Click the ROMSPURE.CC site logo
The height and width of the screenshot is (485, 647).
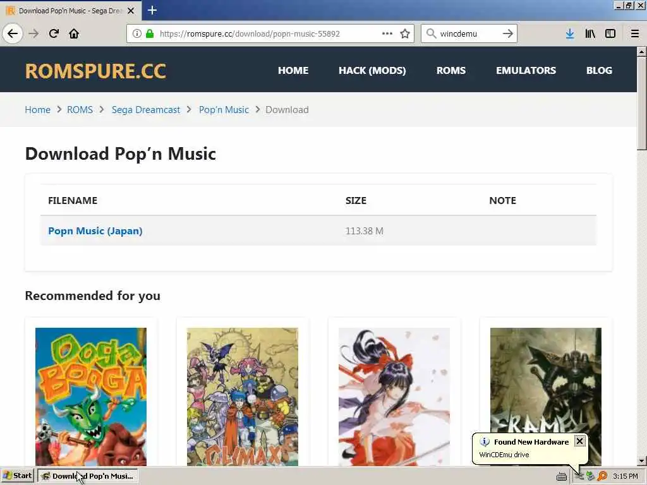pos(96,71)
